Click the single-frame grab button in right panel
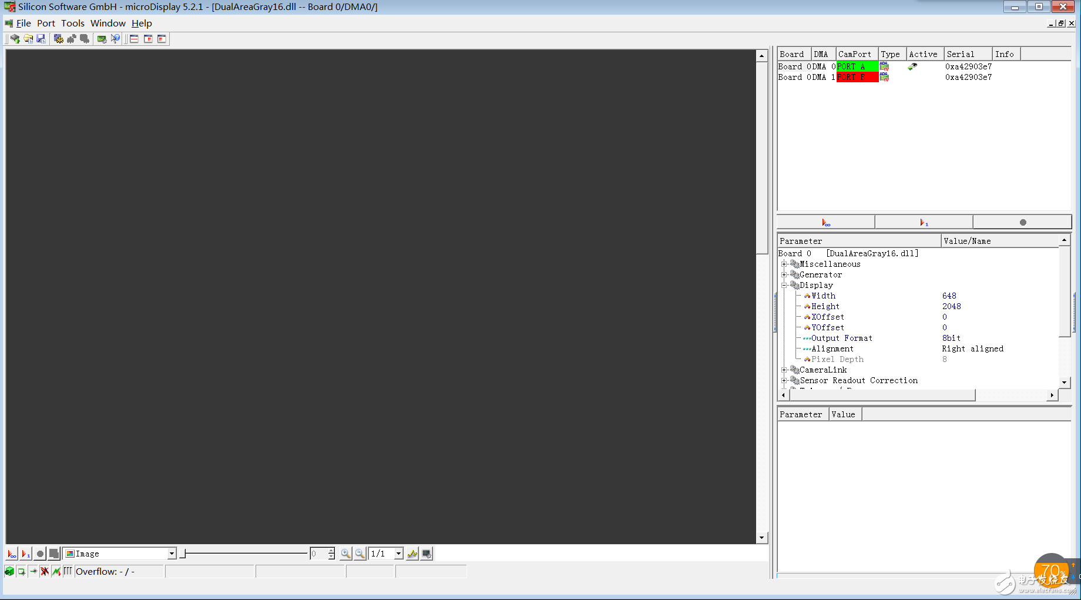The height and width of the screenshot is (600, 1081). [x=924, y=222]
